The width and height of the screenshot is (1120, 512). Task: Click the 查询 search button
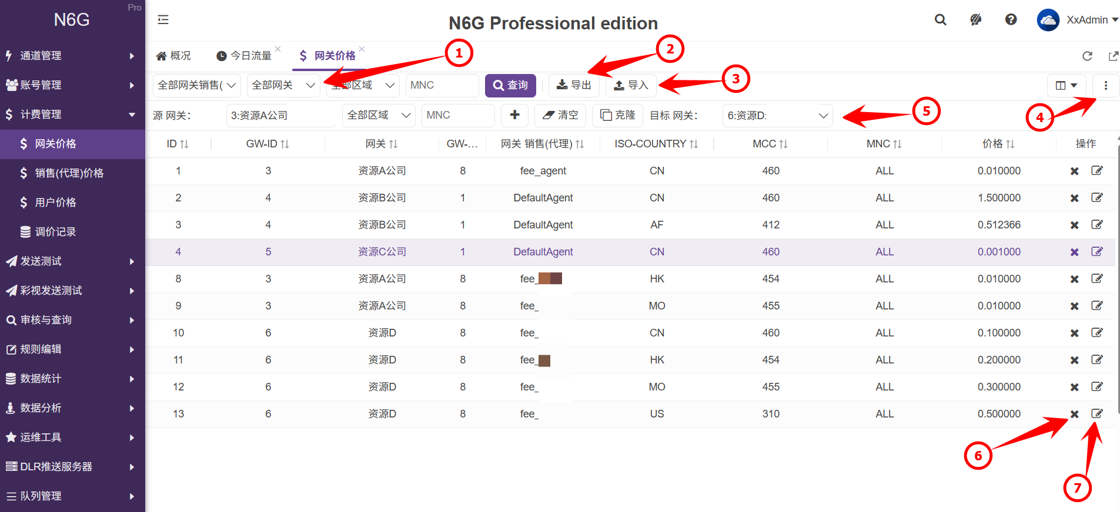(510, 86)
